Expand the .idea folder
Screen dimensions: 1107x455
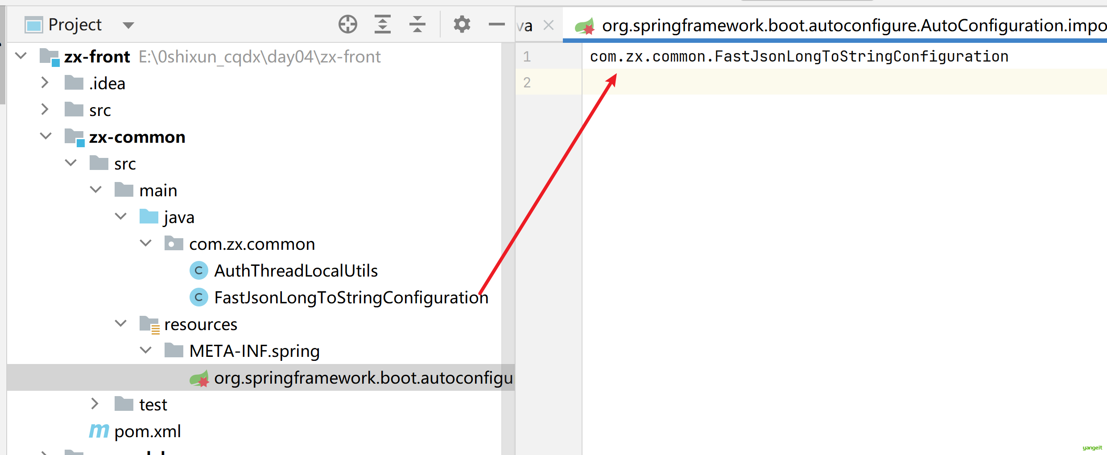pos(45,83)
